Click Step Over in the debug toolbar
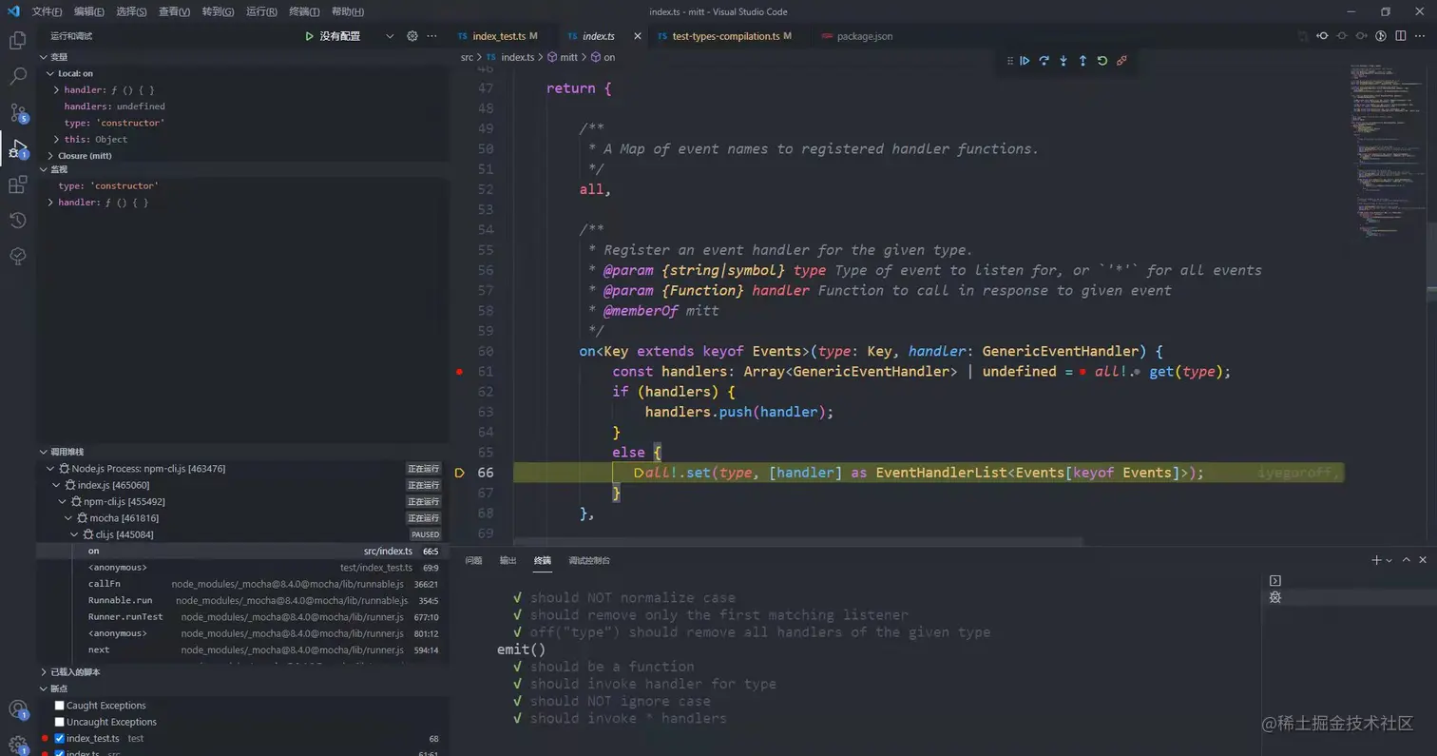 tap(1044, 61)
